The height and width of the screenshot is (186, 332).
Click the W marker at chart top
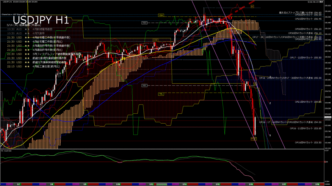coord(252,6)
